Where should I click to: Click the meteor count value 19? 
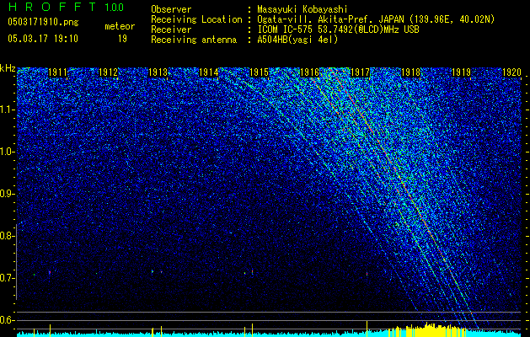coord(122,39)
